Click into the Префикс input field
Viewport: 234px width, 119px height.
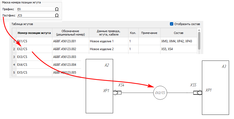tap(35, 9)
